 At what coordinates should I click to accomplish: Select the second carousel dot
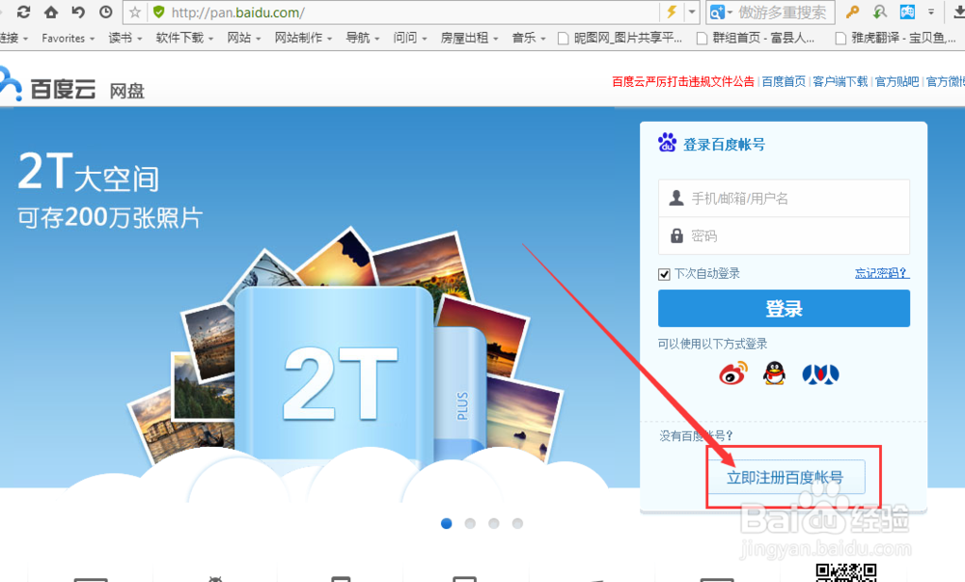tap(470, 523)
